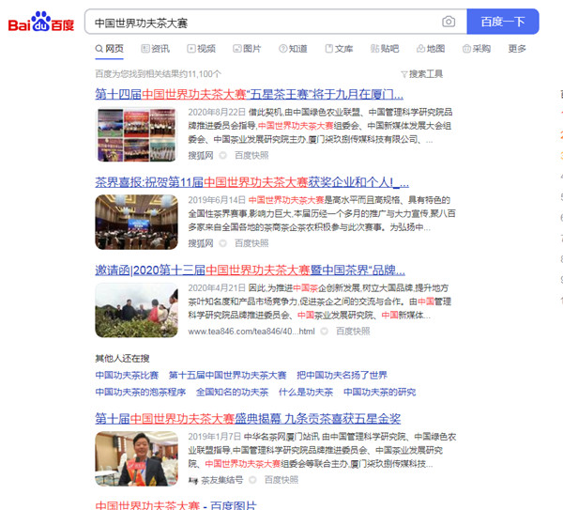Click icon beside the tea846 URL
This screenshot has height=510, width=563.
click(325, 332)
